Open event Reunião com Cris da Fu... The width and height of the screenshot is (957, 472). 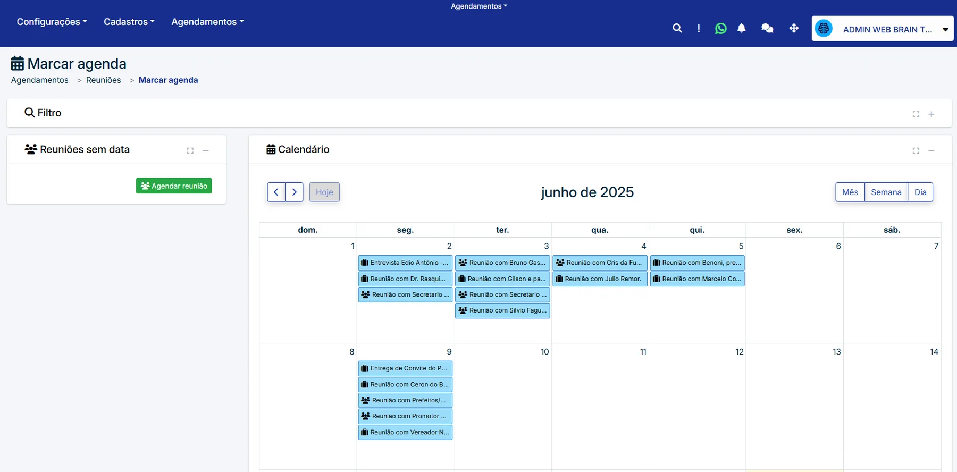600,263
